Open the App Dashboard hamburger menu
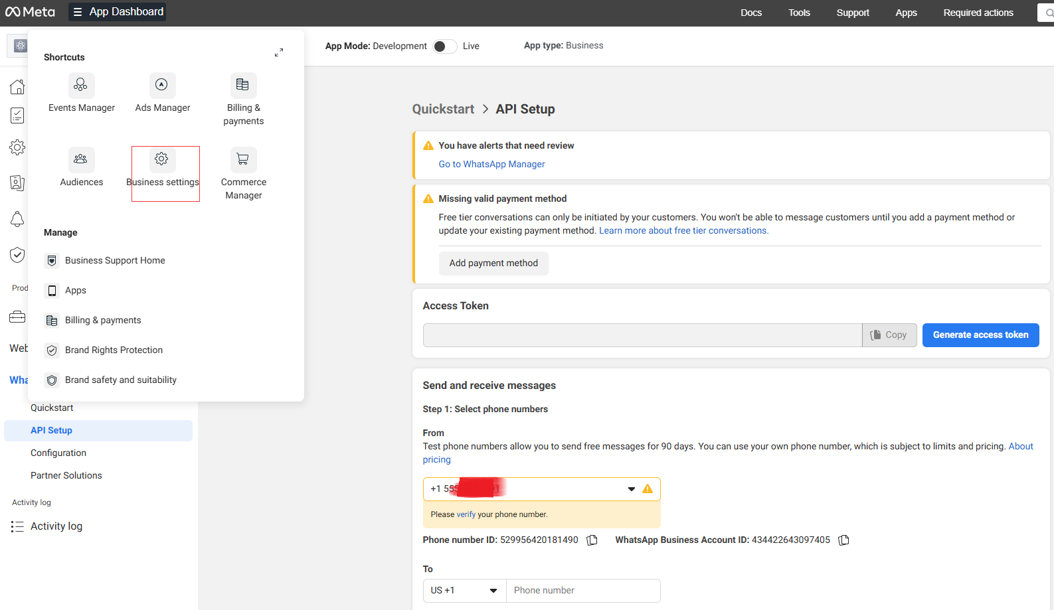The image size is (1054, 610). pyautogui.click(x=78, y=12)
